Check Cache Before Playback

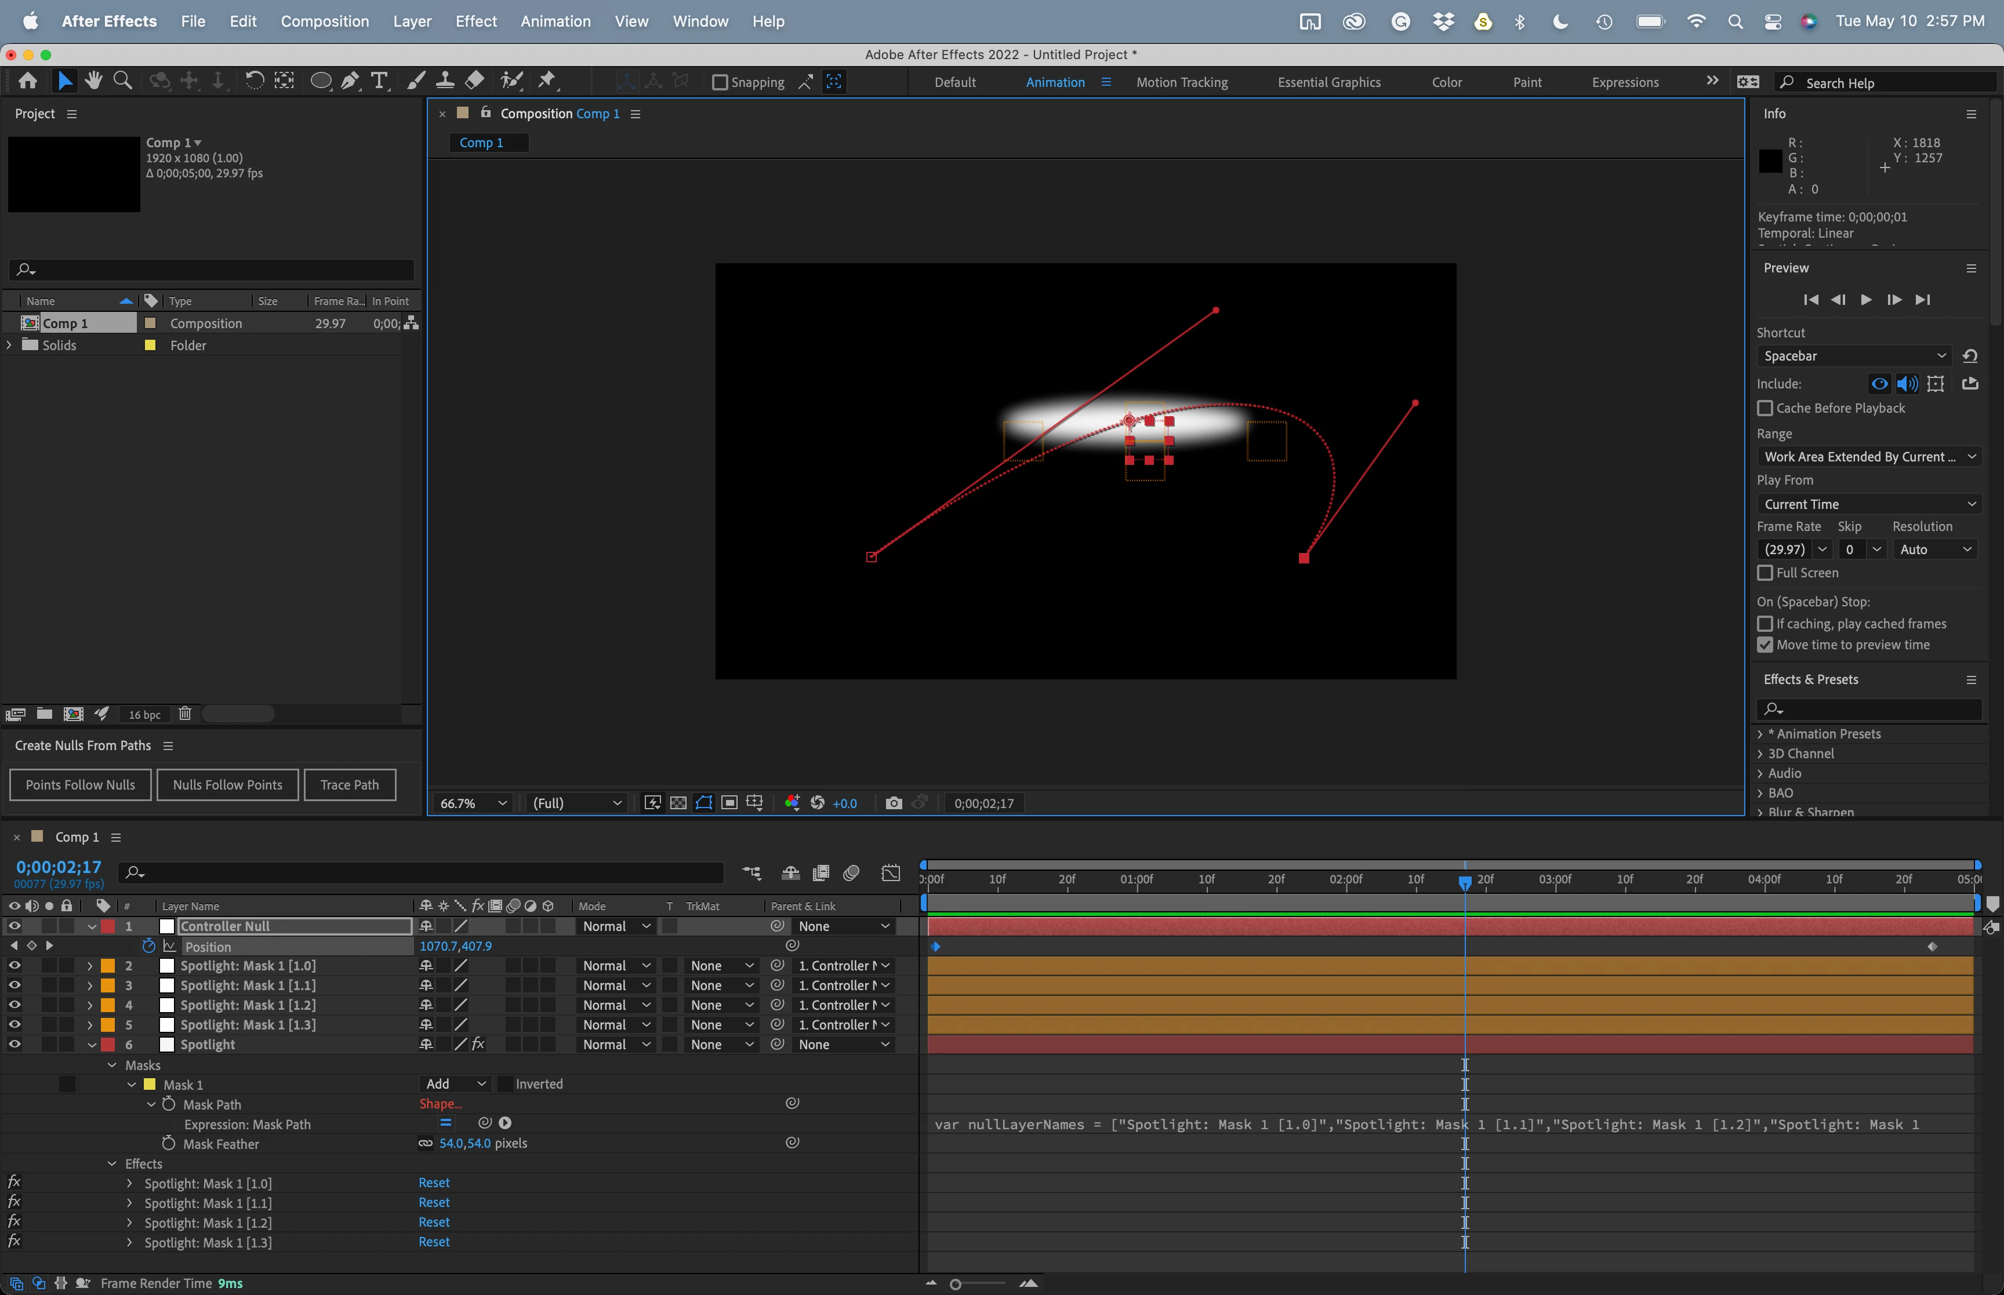(1765, 408)
